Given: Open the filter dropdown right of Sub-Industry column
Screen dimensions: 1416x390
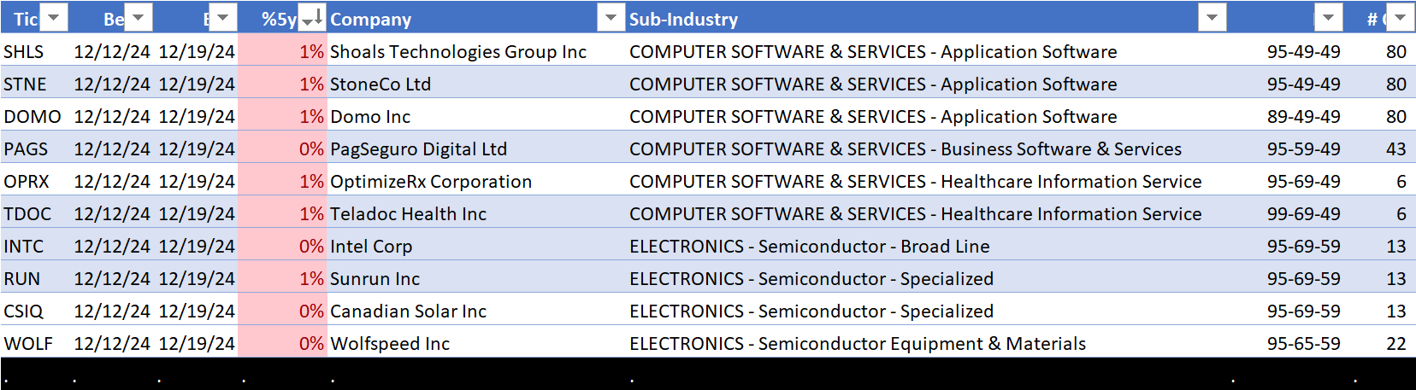Looking at the screenshot, I should [x=1328, y=18].
